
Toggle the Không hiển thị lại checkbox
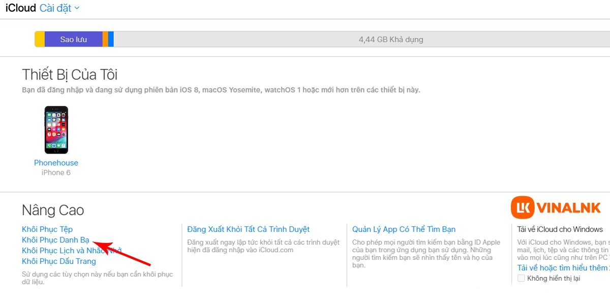(521, 278)
